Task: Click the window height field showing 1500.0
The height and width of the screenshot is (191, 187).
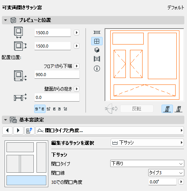Action: (52, 46)
